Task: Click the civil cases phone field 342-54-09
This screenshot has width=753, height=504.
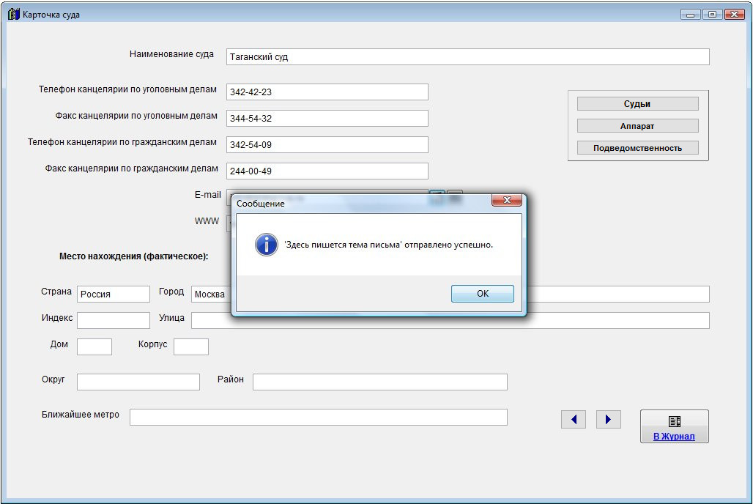Action: (327, 144)
